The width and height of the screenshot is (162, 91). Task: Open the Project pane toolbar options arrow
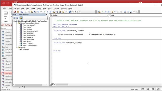click(47, 18)
